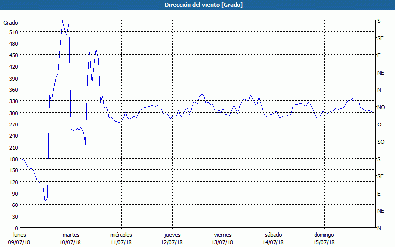Select the 'sábado' day label
The height and width of the screenshot is (247, 395).
[x=274, y=235]
